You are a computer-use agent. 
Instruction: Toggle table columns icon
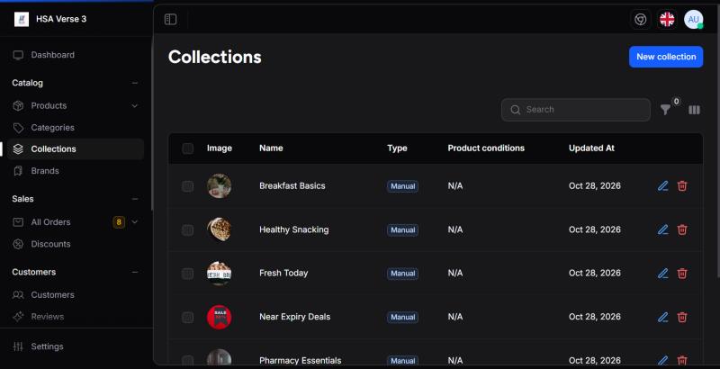click(694, 110)
